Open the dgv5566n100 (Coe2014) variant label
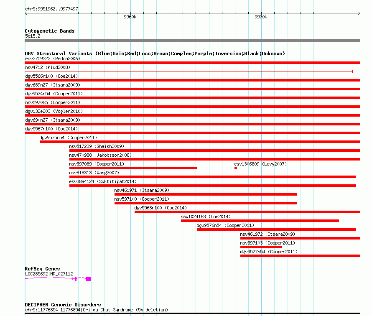Viewport: 372px width, 316px height. 51,76
